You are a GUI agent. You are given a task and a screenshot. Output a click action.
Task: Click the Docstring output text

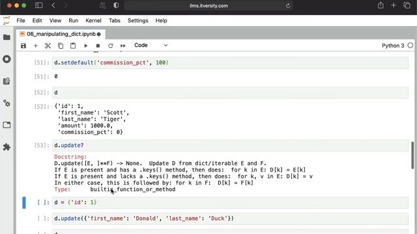70,157
